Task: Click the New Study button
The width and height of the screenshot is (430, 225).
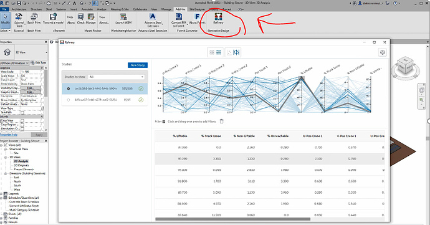Action: point(138,65)
